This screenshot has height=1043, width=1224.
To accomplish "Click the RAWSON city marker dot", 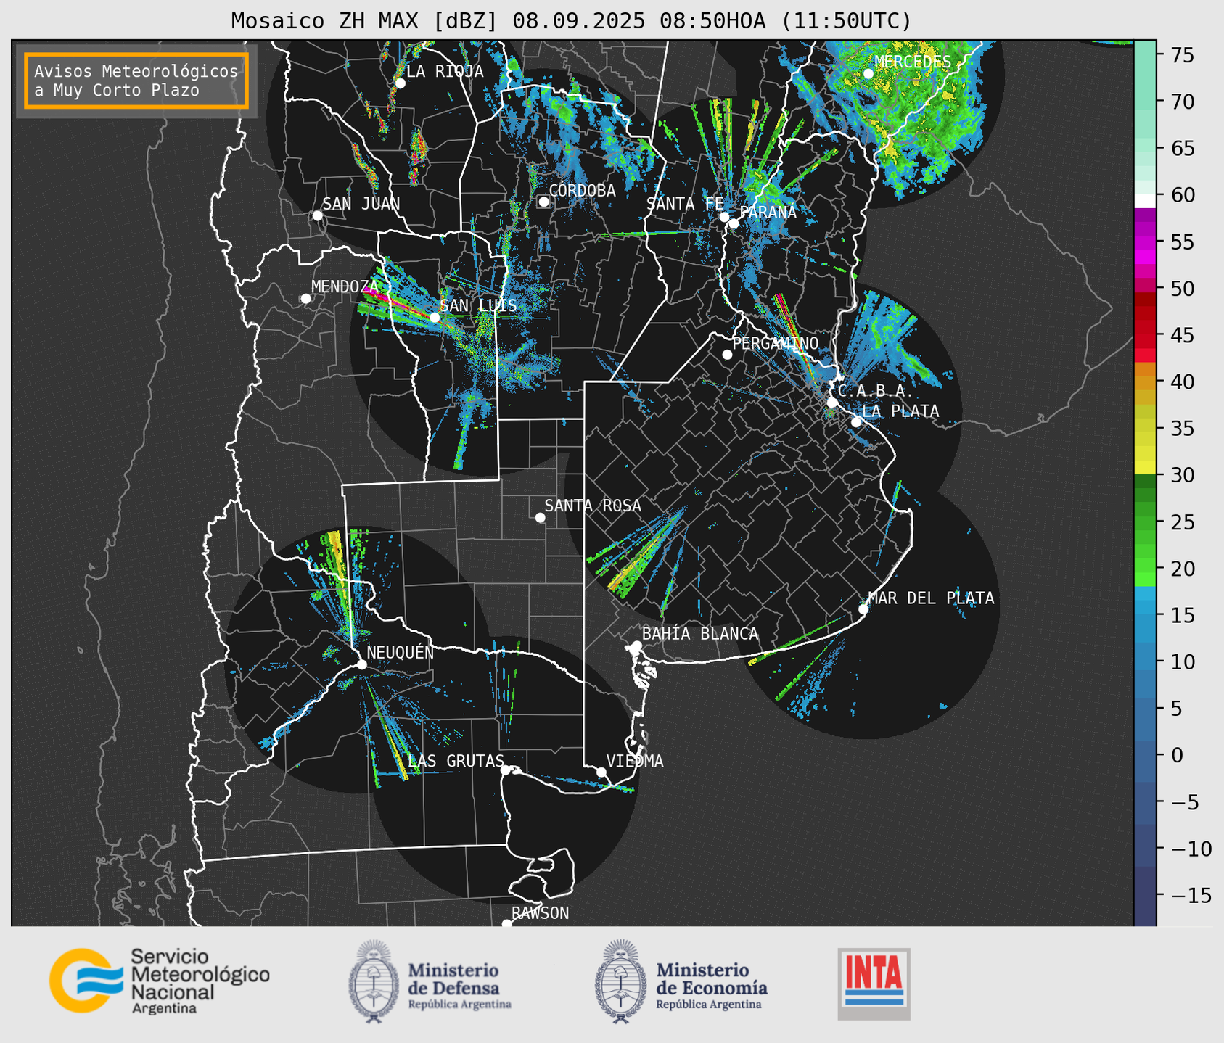I will tap(506, 924).
